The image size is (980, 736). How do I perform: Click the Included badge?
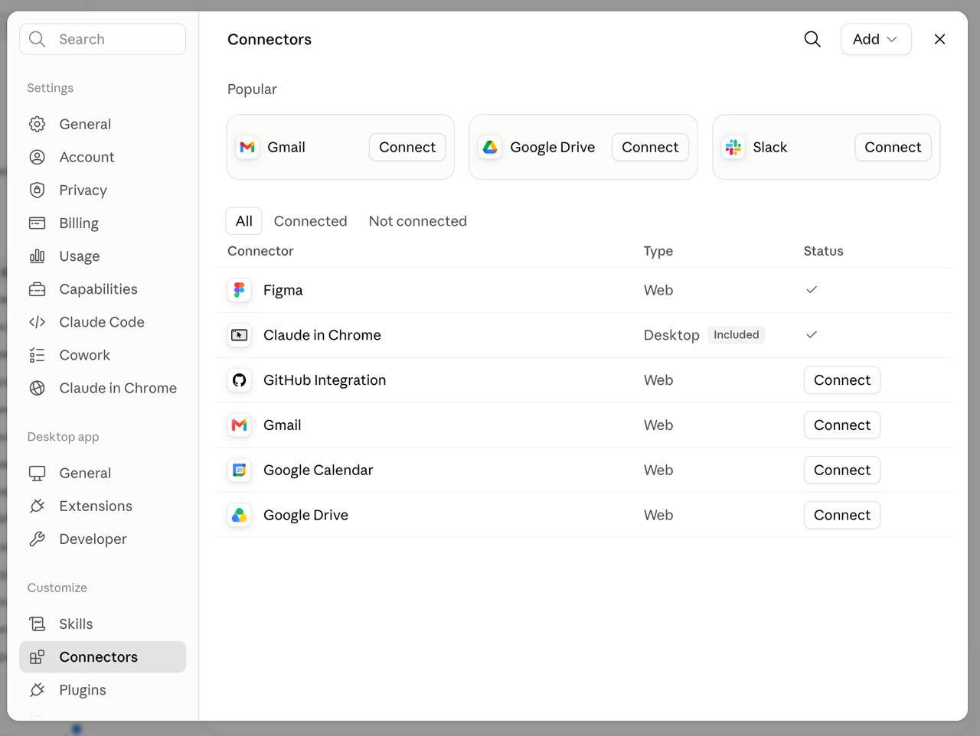coord(736,334)
